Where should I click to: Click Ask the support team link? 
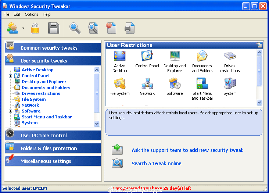pyautogui.click(x=187, y=150)
